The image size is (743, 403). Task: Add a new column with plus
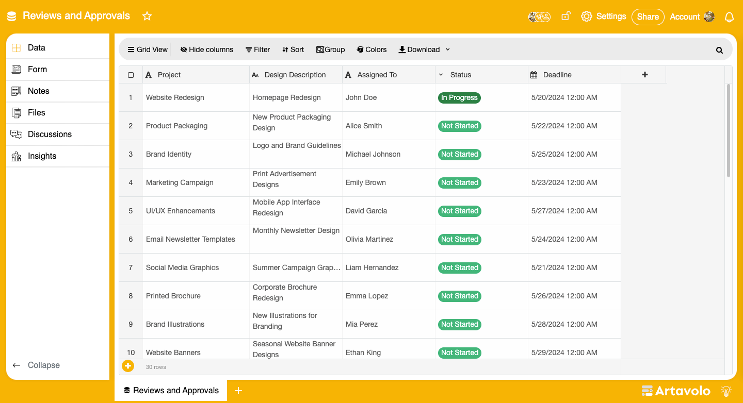point(644,75)
